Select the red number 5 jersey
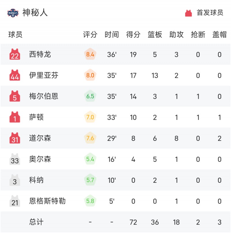Viewport: 231px width, 233px height. coord(15,96)
